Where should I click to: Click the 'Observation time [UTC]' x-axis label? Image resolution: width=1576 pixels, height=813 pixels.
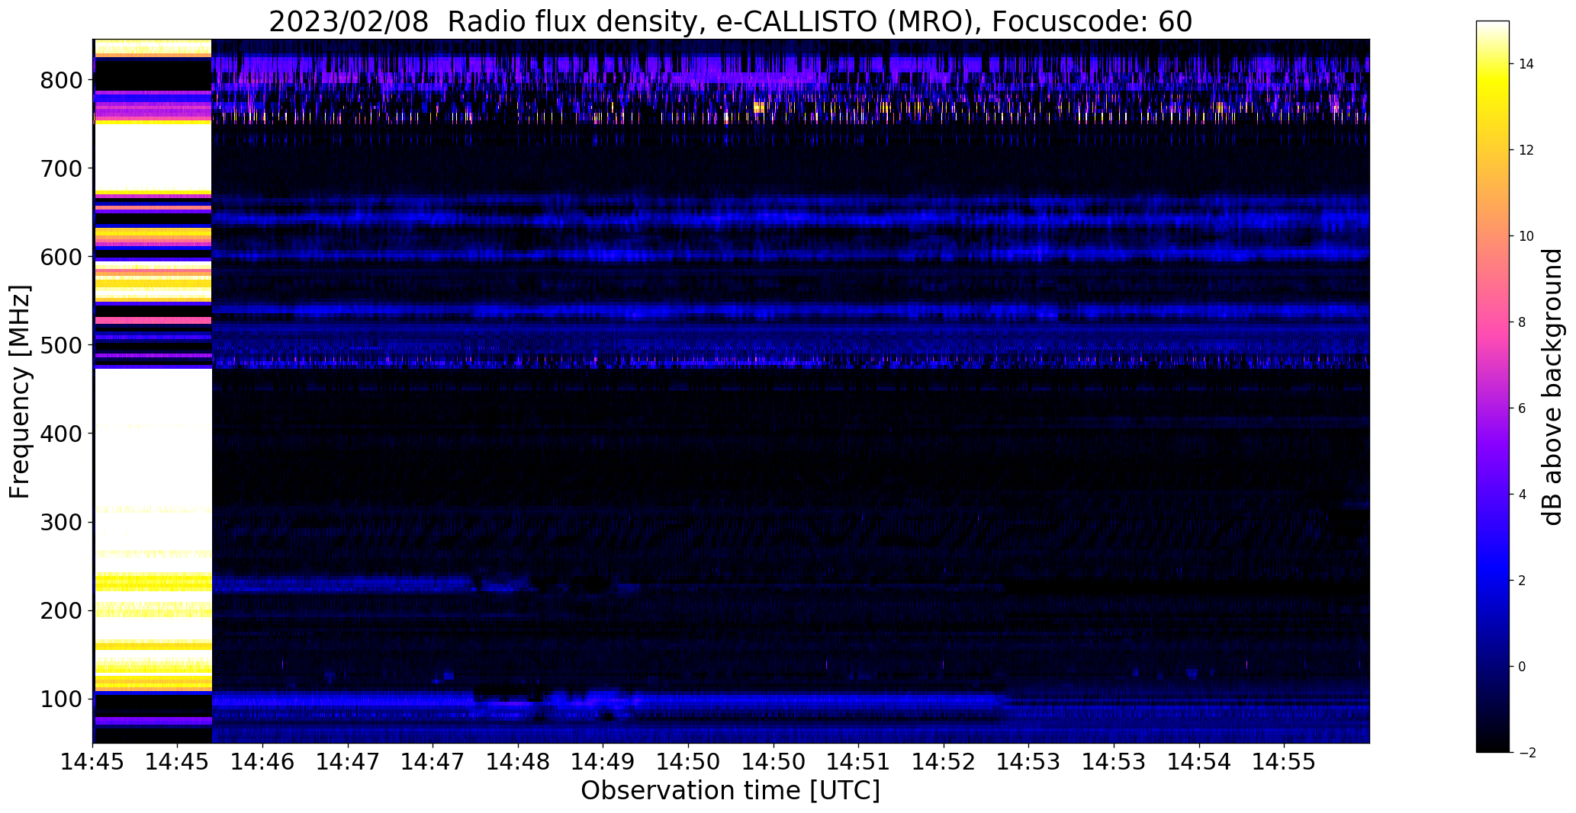point(731,790)
